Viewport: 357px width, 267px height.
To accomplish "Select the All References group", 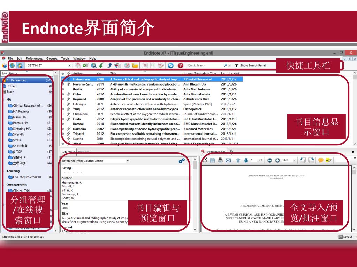I will click(27, 80).
